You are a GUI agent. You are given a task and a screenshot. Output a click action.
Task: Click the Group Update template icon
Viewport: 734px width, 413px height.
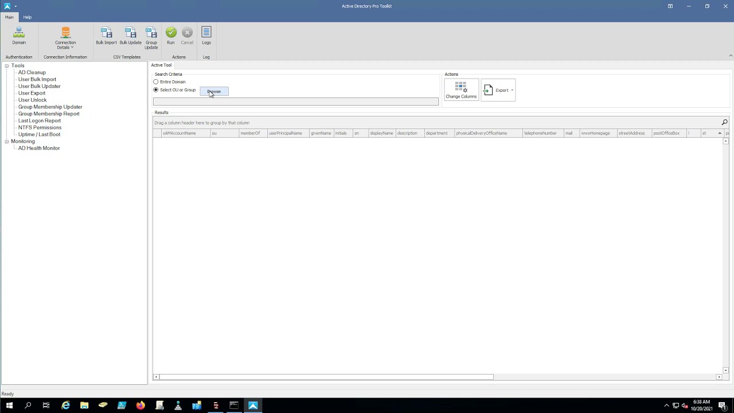(151, 38)
